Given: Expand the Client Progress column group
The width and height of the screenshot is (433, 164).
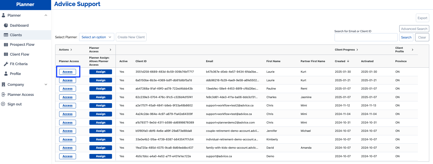Looking at the screenshot, I should click(x=357, y=50).
